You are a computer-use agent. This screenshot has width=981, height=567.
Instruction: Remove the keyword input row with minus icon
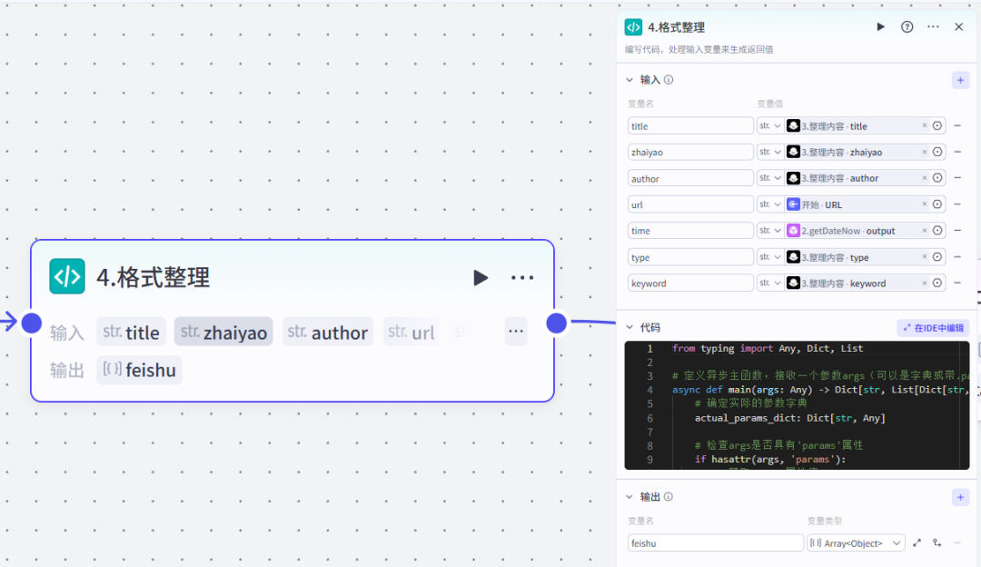957,283
